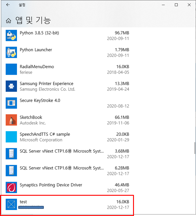Click the 96.7MB size value
This screenshot has height=216, width=196.
point(122,33)
